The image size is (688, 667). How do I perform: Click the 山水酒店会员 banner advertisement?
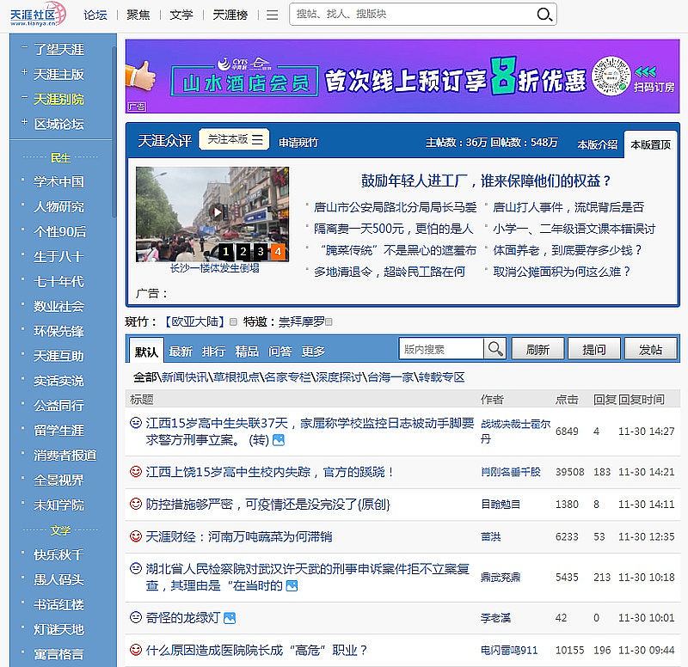(402, 76)
